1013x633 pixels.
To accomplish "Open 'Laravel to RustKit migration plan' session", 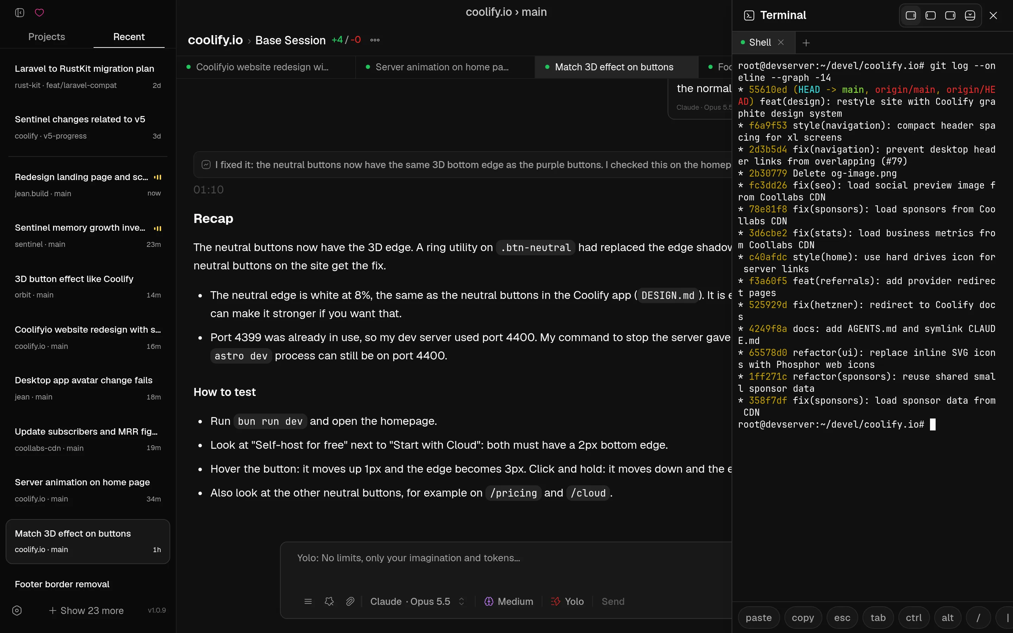I will click(x=88, y=77).
